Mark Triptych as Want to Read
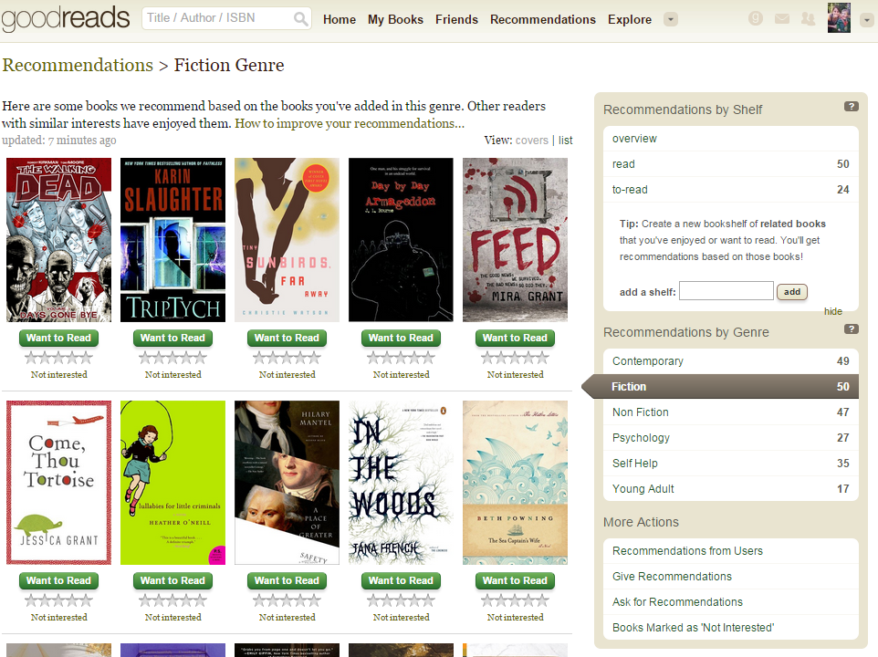The height and width of the screenshot is (657, 878). pos(173,338)
